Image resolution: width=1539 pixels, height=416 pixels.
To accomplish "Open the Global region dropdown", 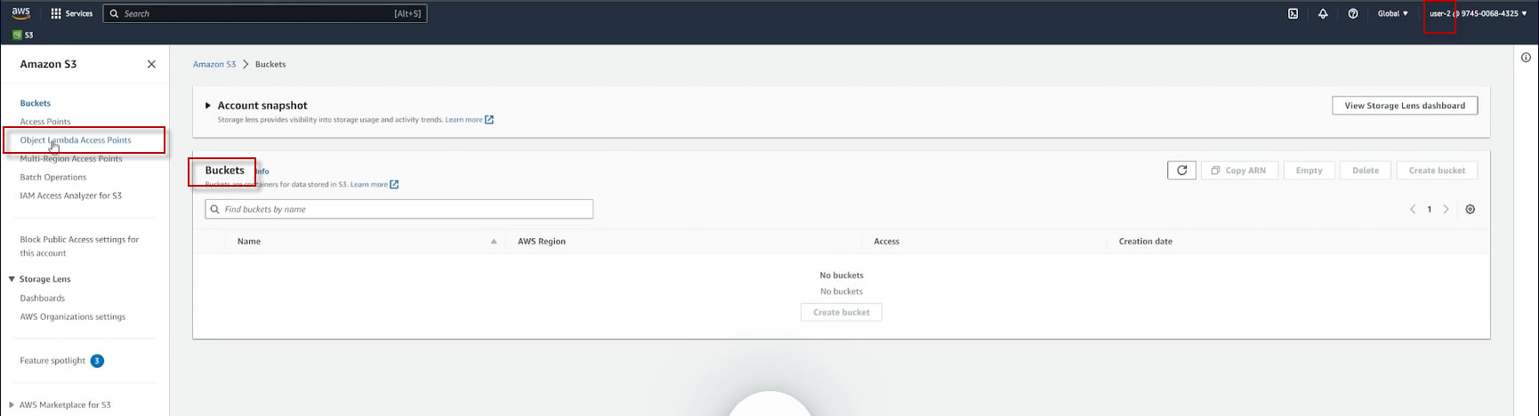I will [1393, 13].
